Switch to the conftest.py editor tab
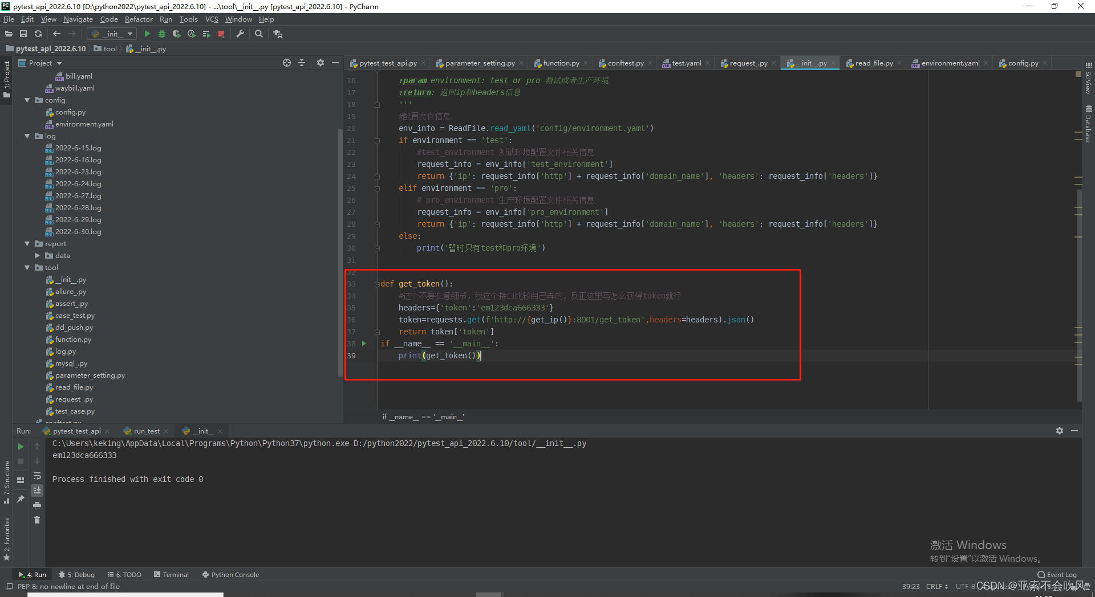 click(x=626, y=63)
